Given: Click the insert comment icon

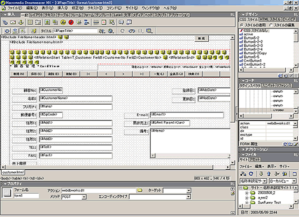Looking at the screenshot, I should tap(121, 22).
